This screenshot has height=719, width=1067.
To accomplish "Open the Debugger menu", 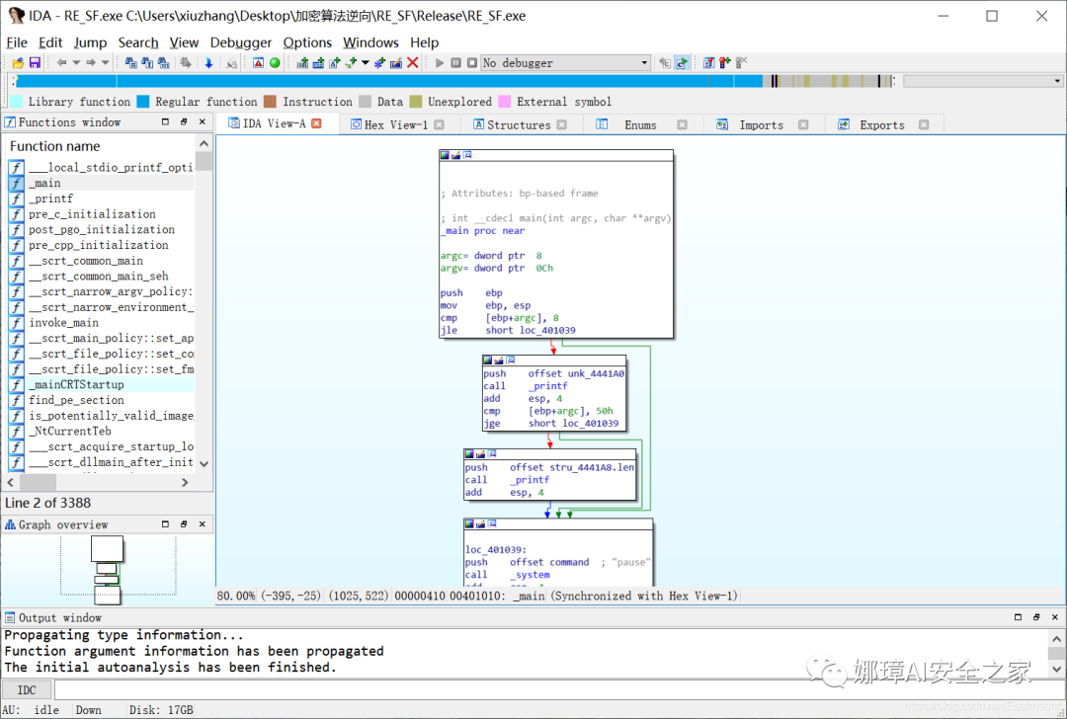I will [x=241, y=42].
